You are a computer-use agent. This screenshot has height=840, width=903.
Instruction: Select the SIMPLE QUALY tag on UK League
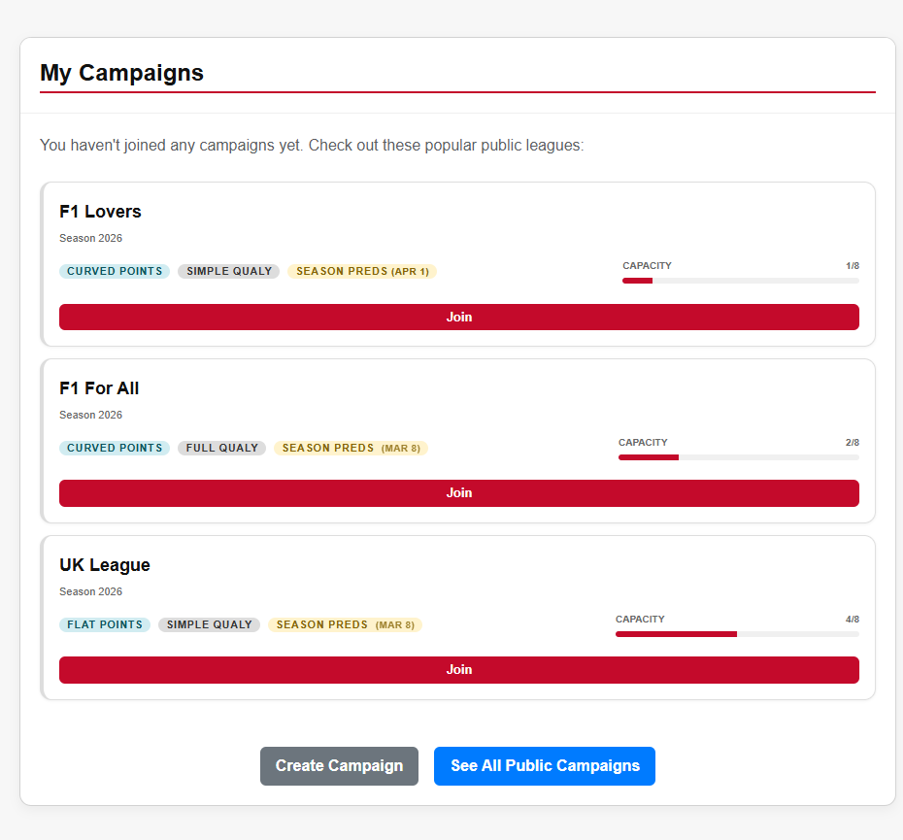[209, 624]
